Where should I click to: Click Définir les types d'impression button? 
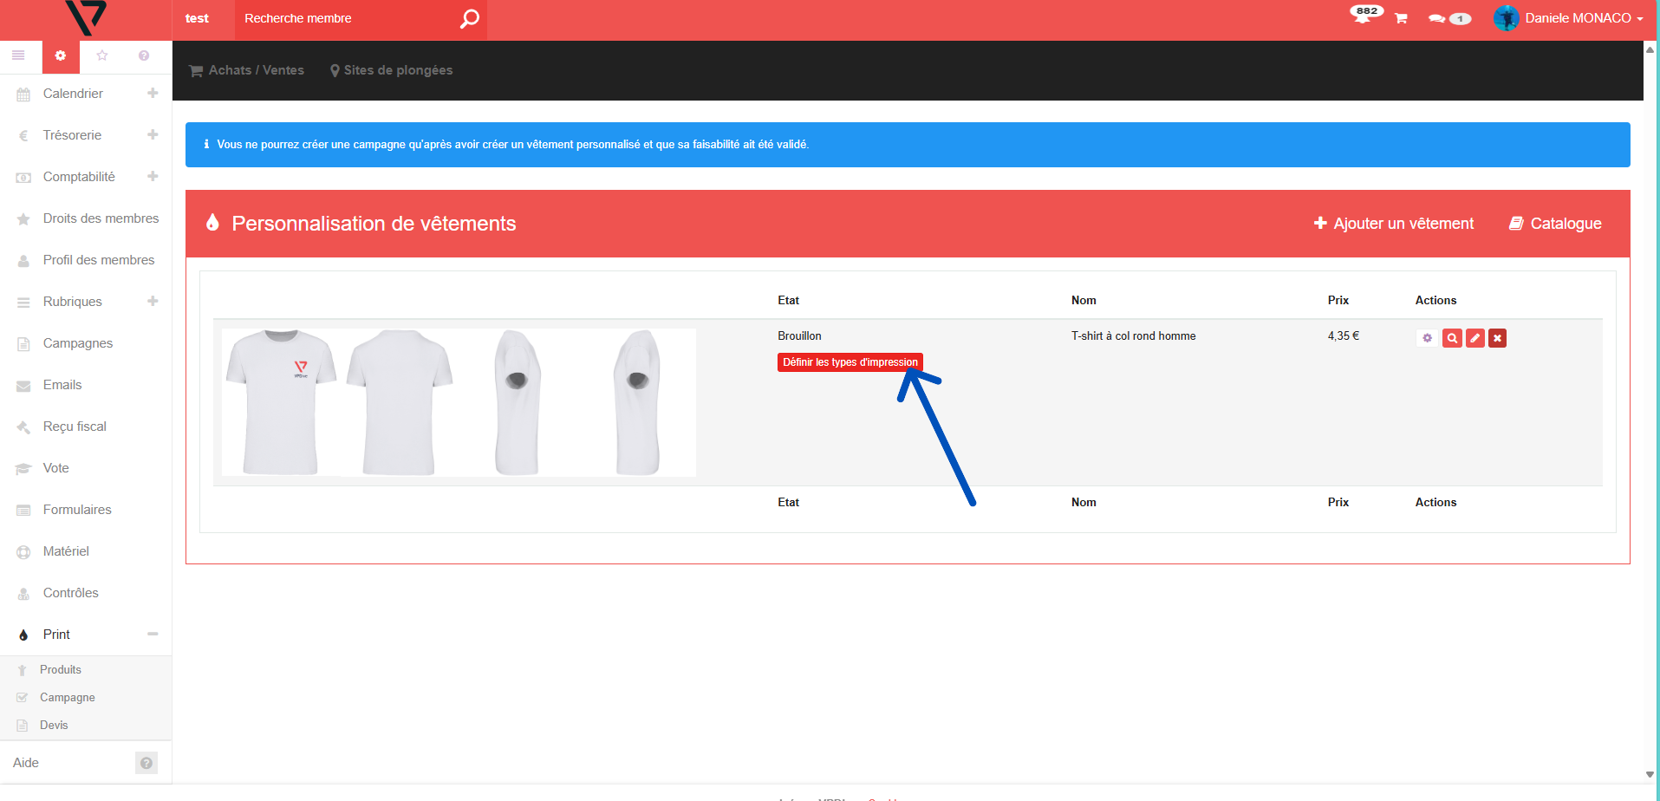(850, 362)
